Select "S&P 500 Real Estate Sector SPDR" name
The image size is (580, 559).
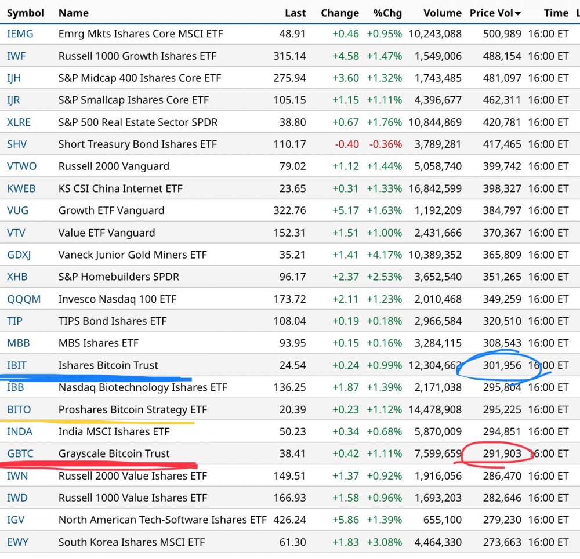pyautogui.click(x=138, y=122)
